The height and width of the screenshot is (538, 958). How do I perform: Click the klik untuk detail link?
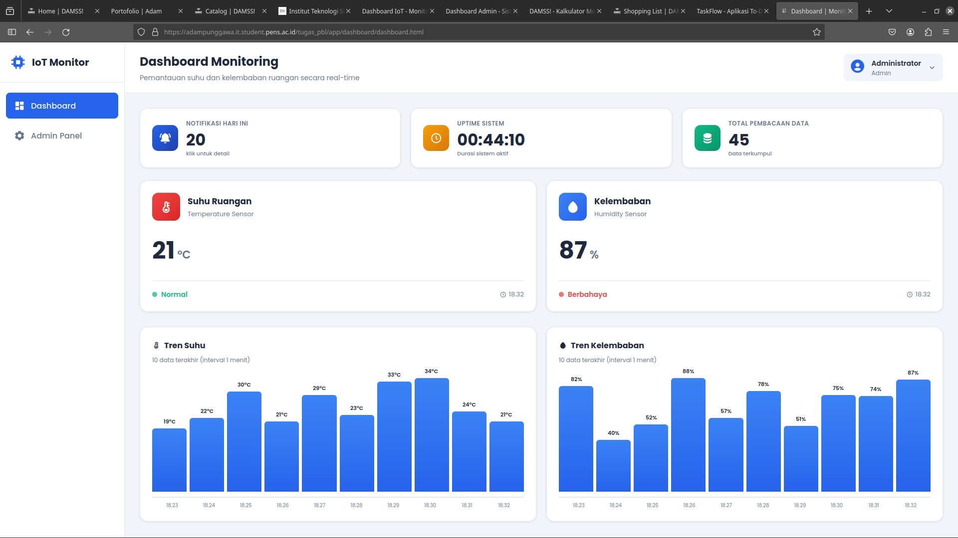pyautogui.click(x=207, y=153)
